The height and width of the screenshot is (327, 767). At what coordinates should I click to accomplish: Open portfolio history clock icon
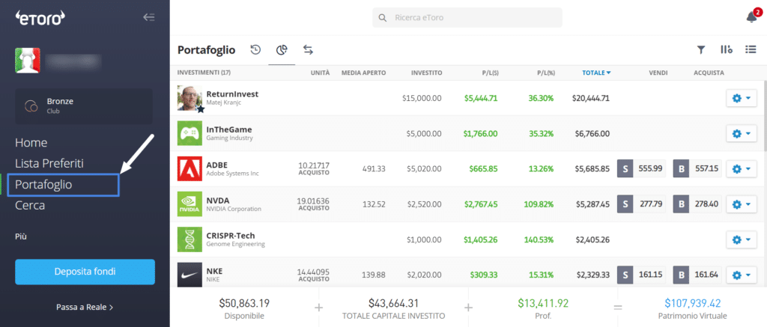point(255,49)
